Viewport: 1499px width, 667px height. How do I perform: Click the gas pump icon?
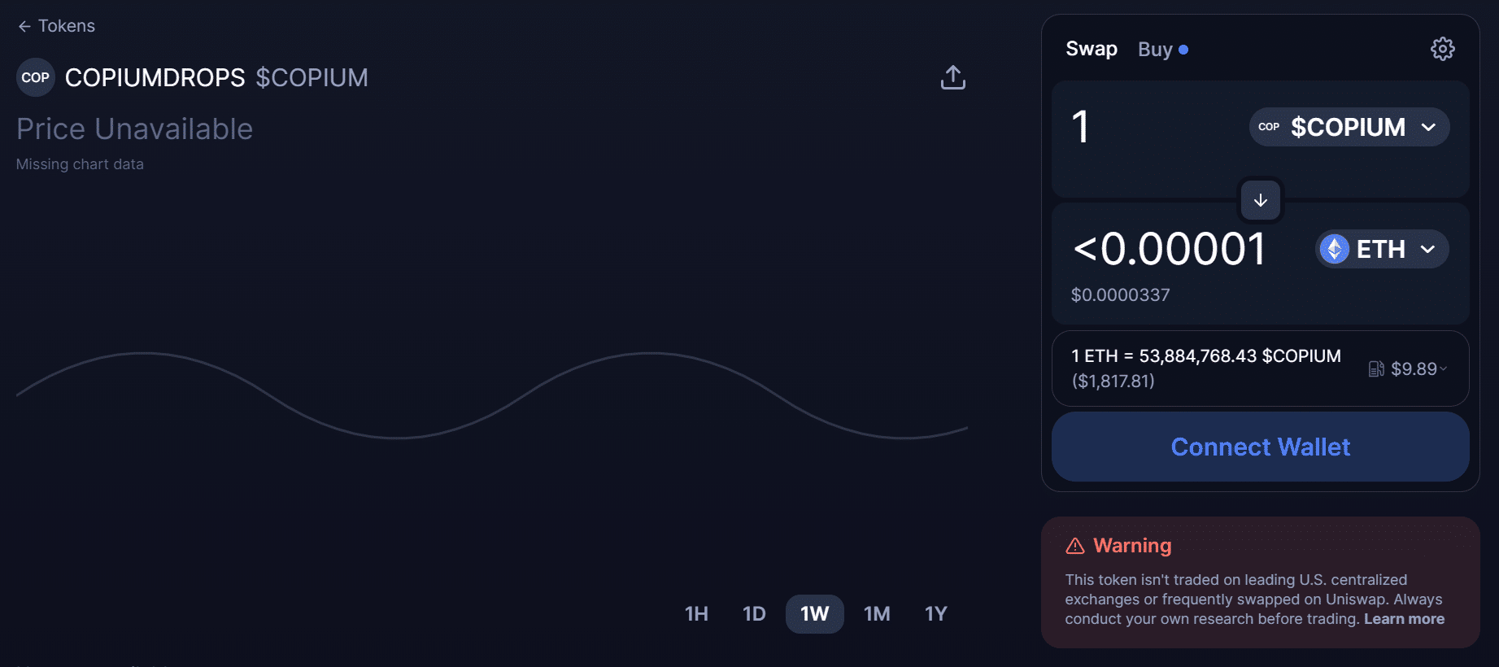(1376, 369)
